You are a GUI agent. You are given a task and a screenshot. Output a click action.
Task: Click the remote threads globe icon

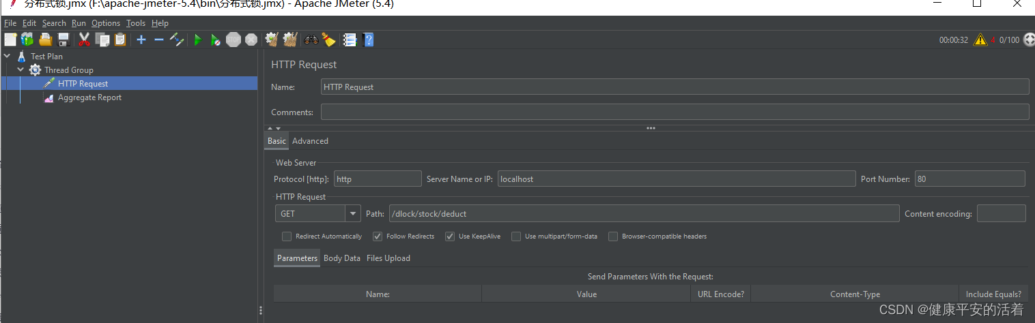point(1028,40)
